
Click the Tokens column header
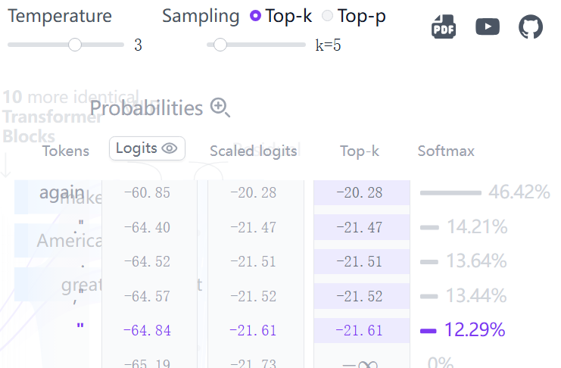click(x=66, y=151)
